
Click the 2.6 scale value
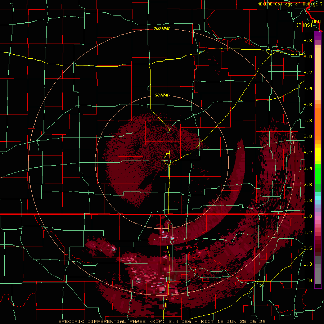coord(308,185)
